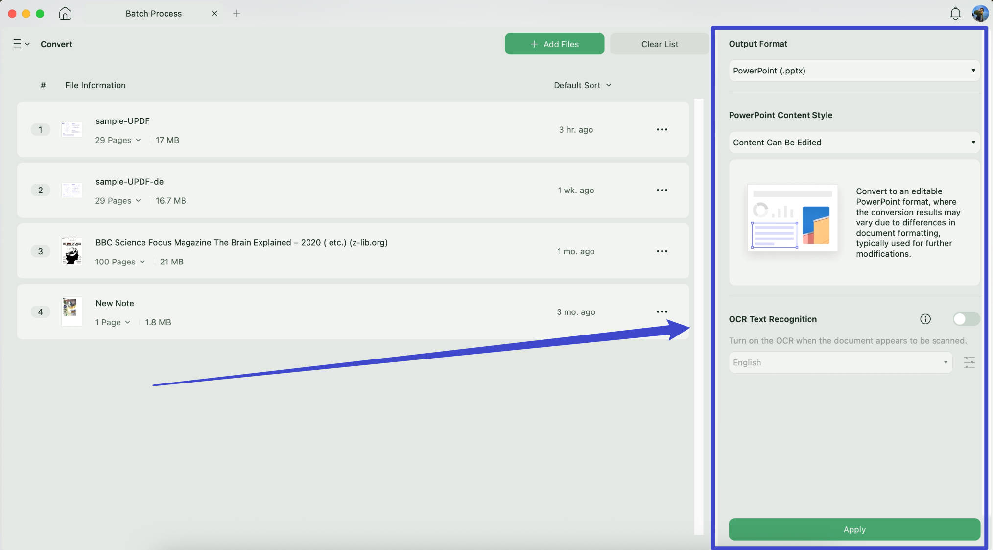The width and height of the screenshot is (993, 550).
Task: Click the Add Files button
Action: click(x=554, y=44)
